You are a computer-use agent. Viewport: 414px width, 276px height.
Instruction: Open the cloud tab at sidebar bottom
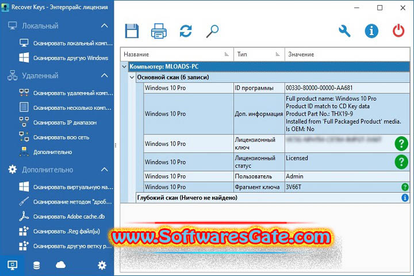coord(60,264)
